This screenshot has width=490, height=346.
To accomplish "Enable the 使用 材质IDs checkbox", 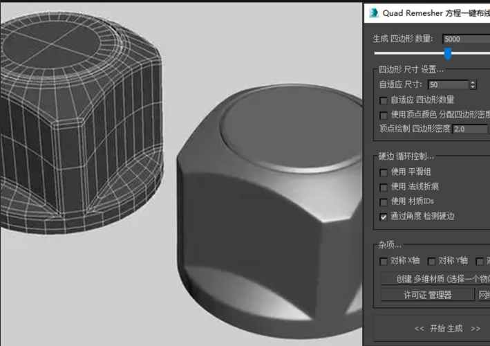I will click(384, 202).
